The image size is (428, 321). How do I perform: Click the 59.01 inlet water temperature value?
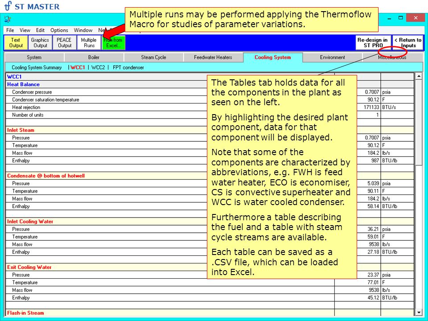(374, 237)
